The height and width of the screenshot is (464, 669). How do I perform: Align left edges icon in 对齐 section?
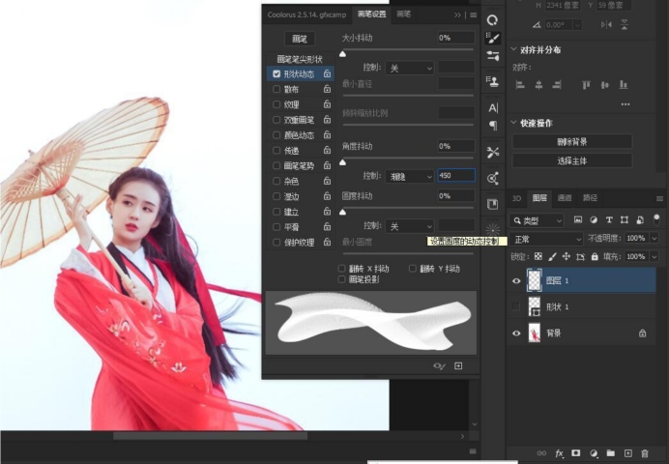tap(520, 84)
